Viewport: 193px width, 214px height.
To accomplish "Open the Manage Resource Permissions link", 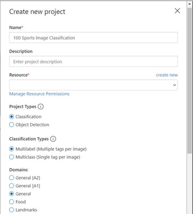I will tap(39, 94).
